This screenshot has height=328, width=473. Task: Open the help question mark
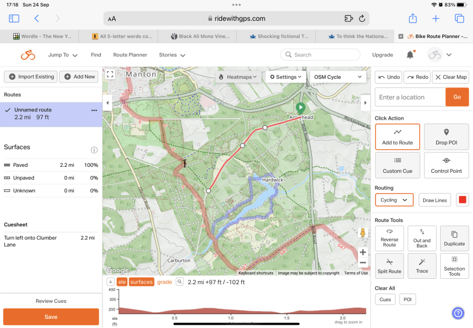458,313
